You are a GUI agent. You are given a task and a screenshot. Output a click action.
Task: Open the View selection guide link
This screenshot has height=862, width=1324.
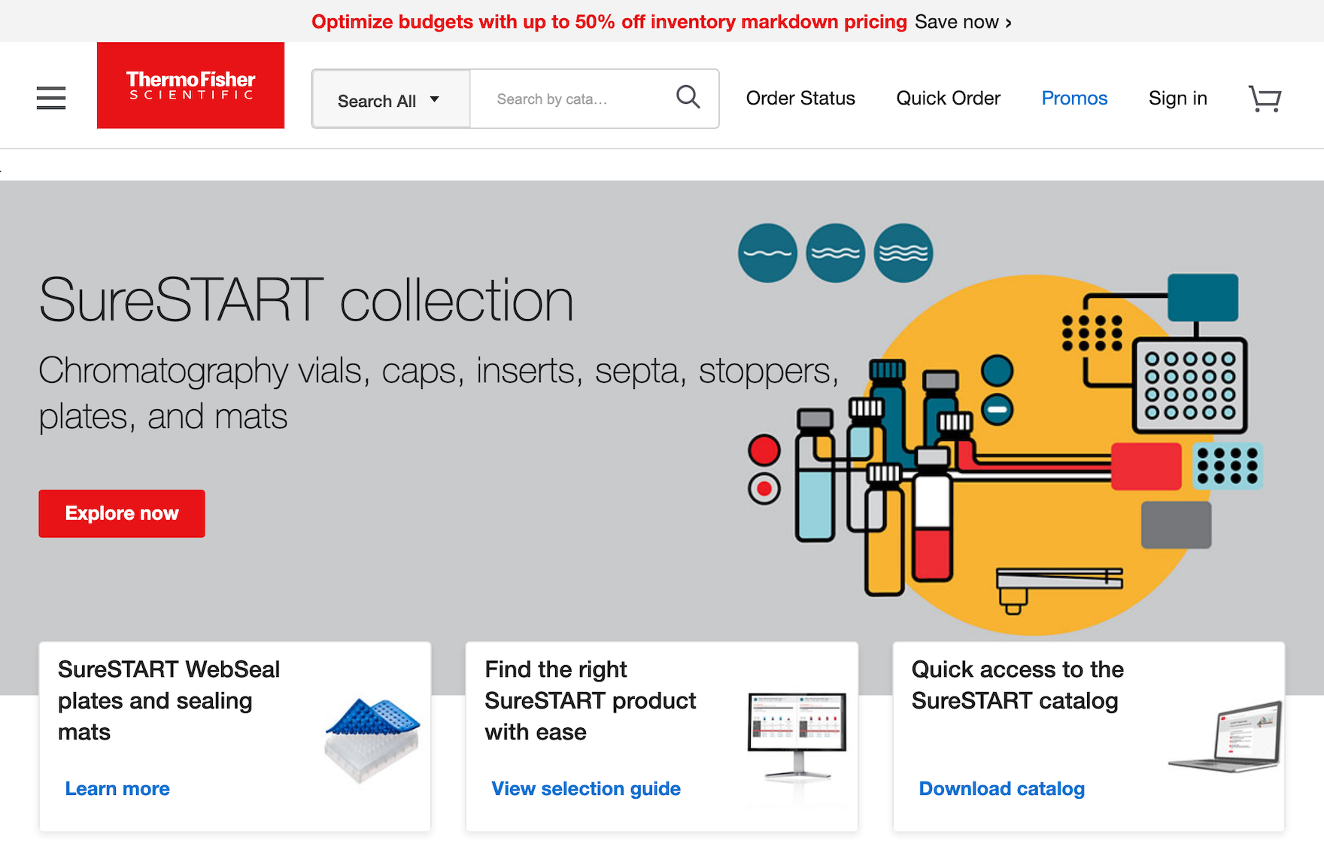click(586, 788)
